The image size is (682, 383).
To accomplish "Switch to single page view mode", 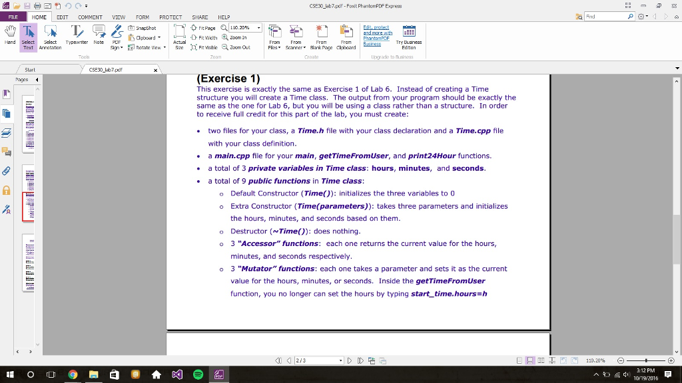I will point(520,360).
